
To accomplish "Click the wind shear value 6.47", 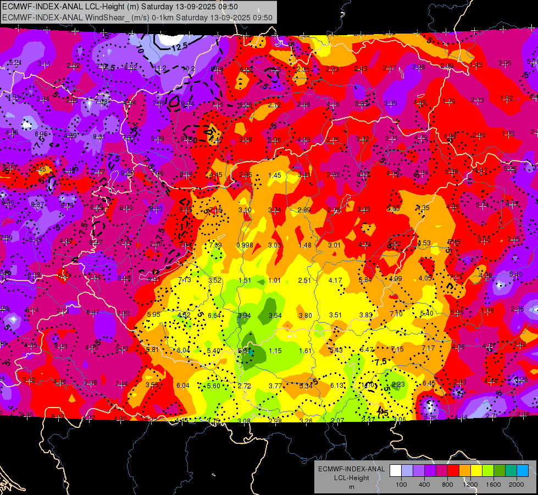I will [367, 349].
